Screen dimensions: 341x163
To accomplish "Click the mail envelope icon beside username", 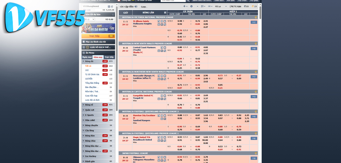I will point(109,7).
